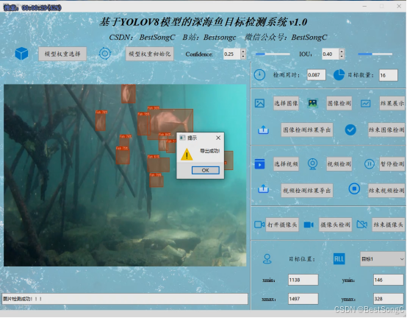Click the detection time field 0.087
The height and width of the screenshot is (318, 407).
pyautogui.click(x=316, y=75)
